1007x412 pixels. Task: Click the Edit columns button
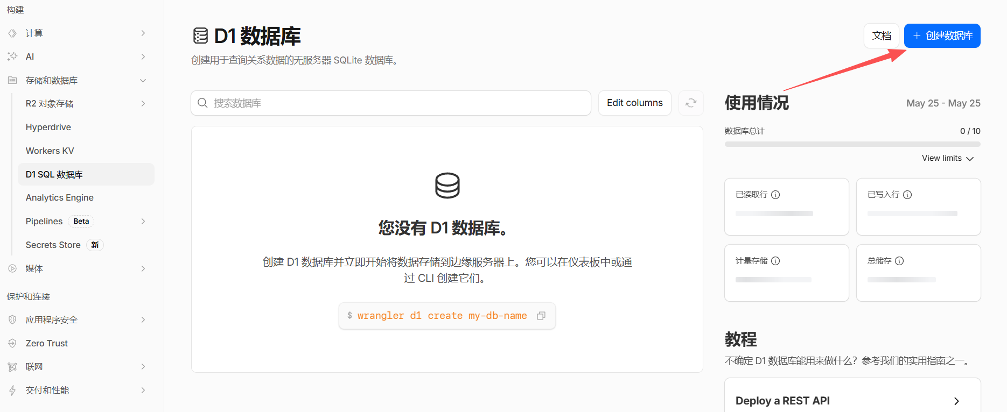click(x=635, y=103)
